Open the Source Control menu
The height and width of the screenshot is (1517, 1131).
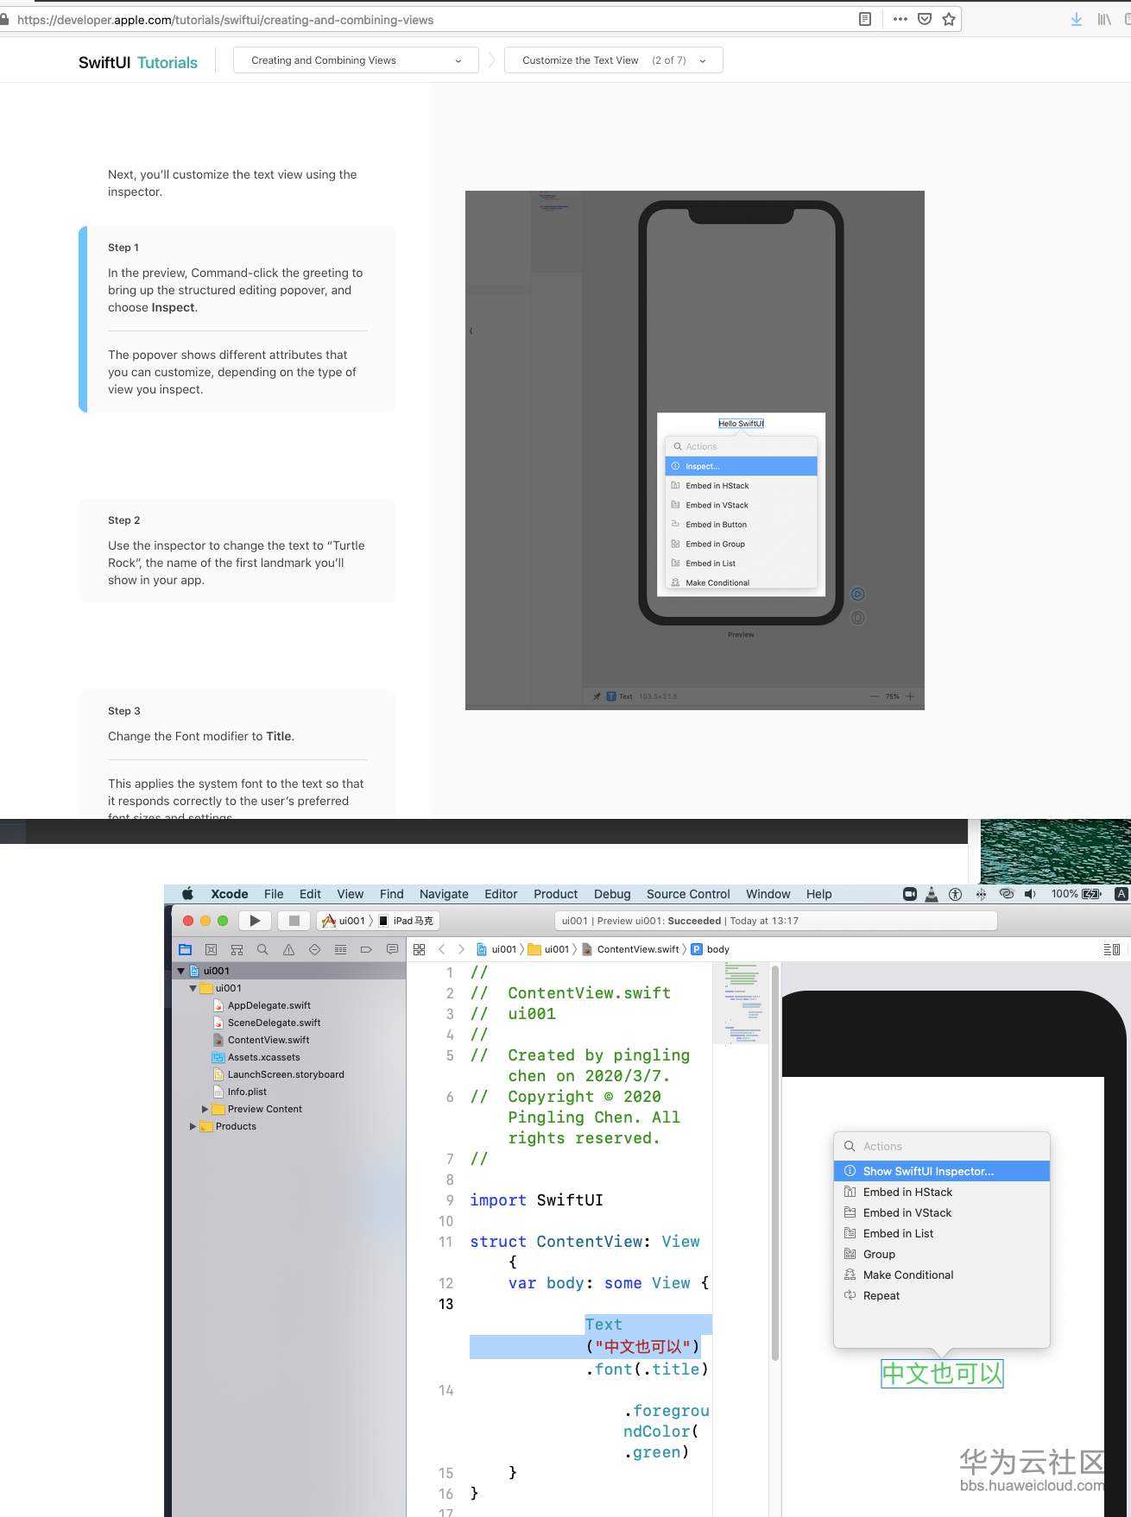pyautogui.click(x=688, y=894)
